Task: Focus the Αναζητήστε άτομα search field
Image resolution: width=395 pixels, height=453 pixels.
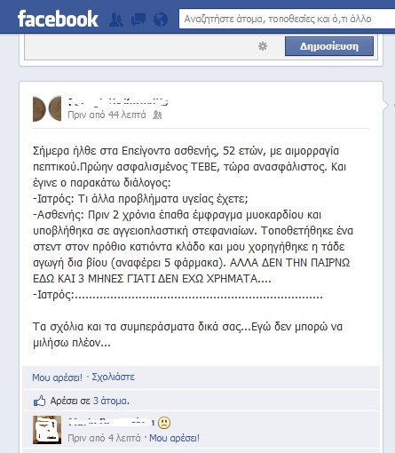Action: click(287, 19)
